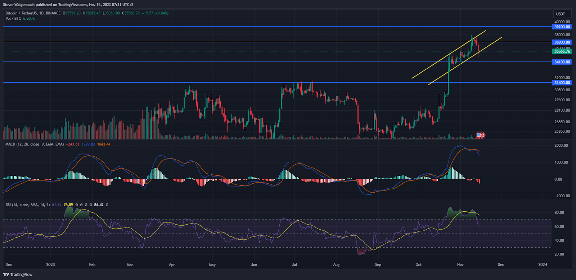Image resolution: width=576 pixels, height=280 pixels.
Task: Click the 38000.00 price axis label
Action: [x=562, y=35]
